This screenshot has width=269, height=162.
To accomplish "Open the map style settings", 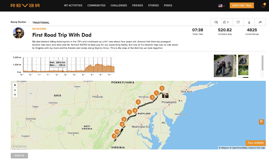I will 261,122.
